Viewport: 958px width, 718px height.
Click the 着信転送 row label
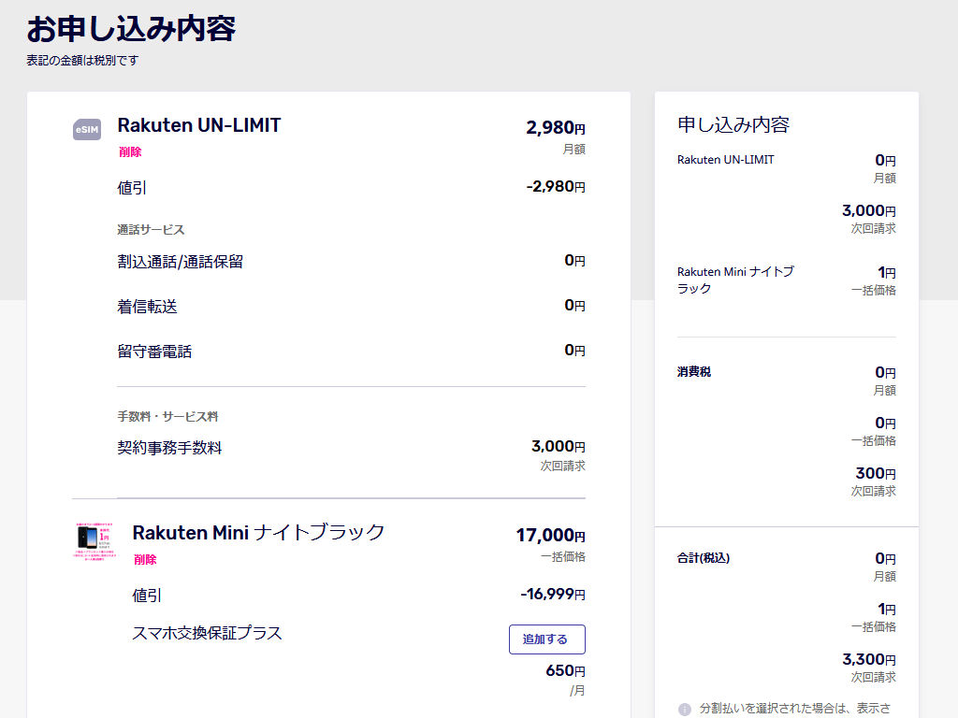click(147, 307)
